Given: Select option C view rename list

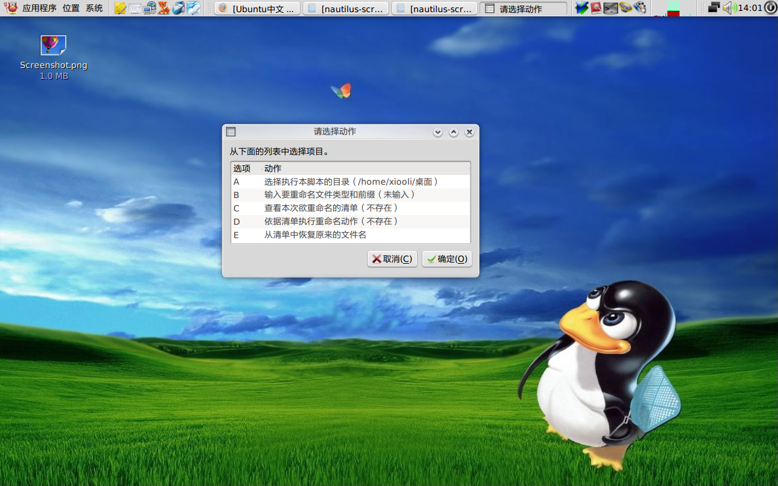Looking at the screenshot, I should [351, 208].
